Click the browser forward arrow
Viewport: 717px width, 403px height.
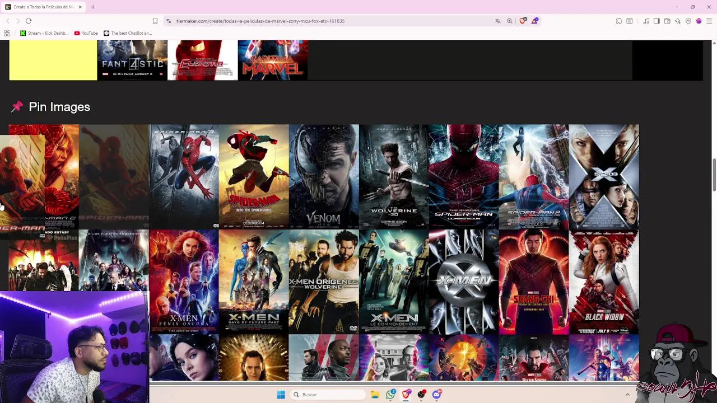tap(17, 21)
